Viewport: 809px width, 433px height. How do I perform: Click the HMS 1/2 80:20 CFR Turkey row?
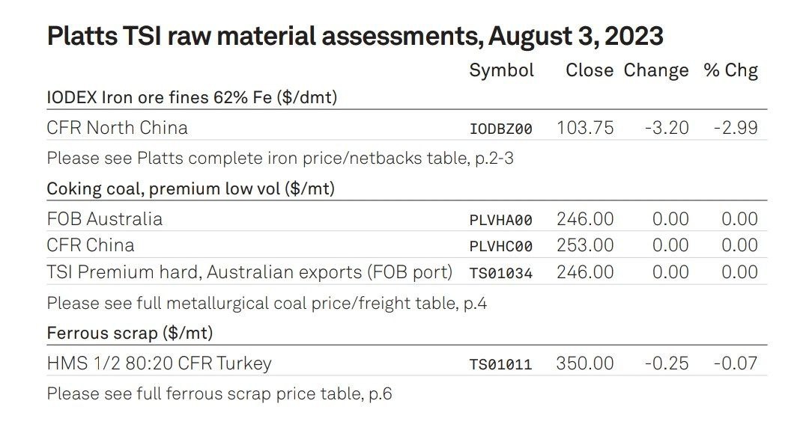(407, 363)
